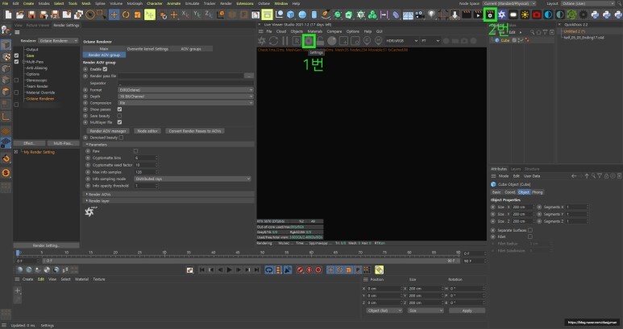Click the red Octane camera icon
The image size is (623, 329).
coord(537,15)
